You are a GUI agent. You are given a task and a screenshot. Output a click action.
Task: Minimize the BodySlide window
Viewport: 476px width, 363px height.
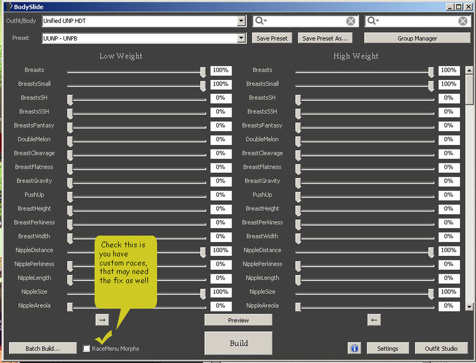click(450, 7)
